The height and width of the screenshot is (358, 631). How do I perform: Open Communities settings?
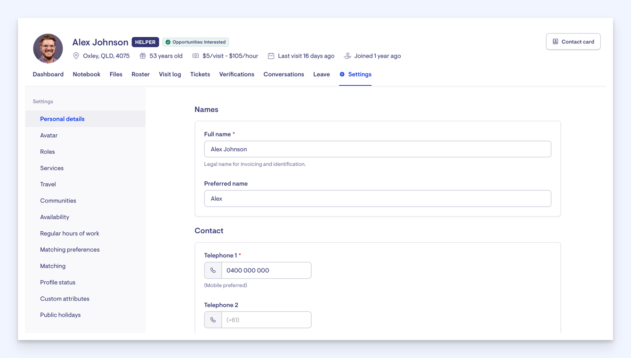point(85,201)
